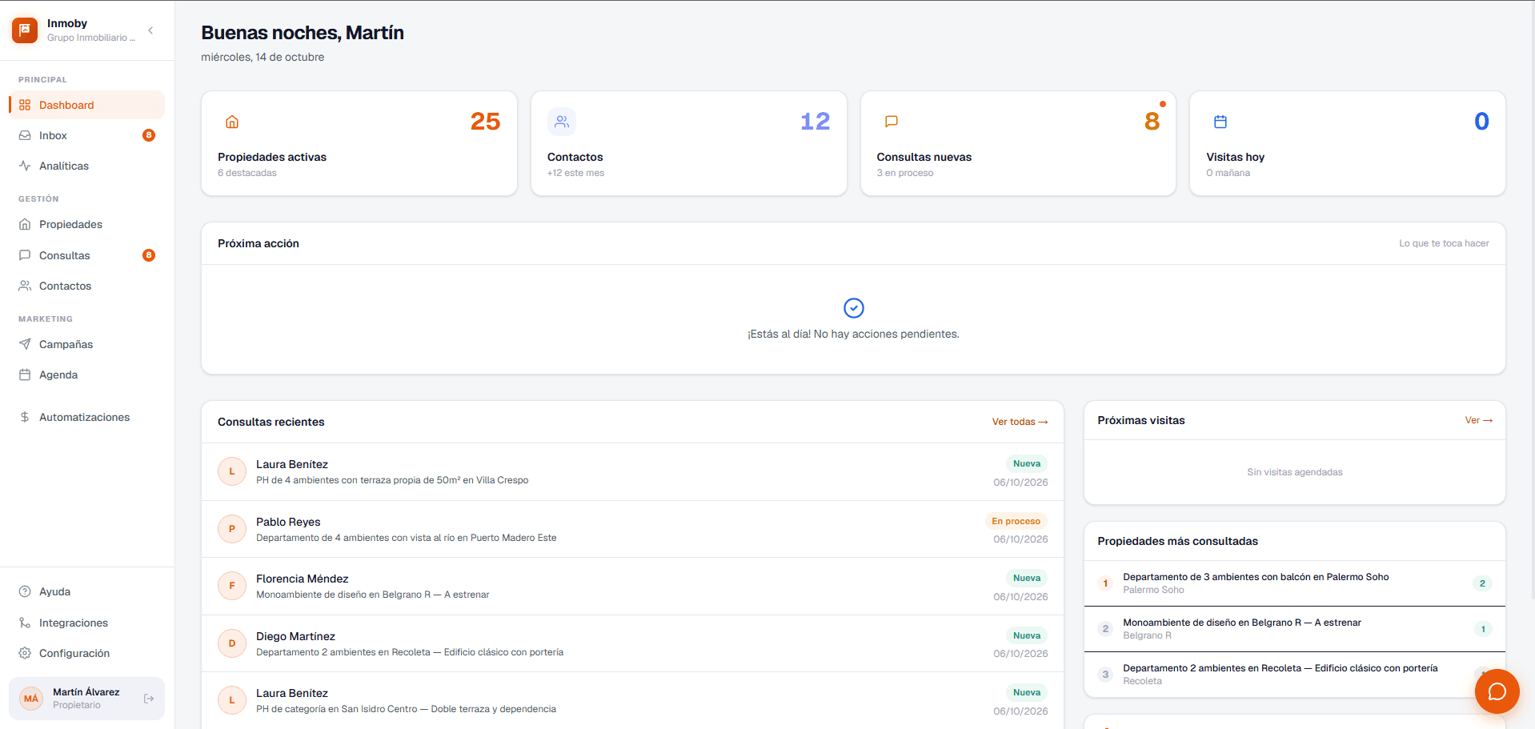
Task: Click the Campañas paper-plane icon
Action: [x=25, y=344]
